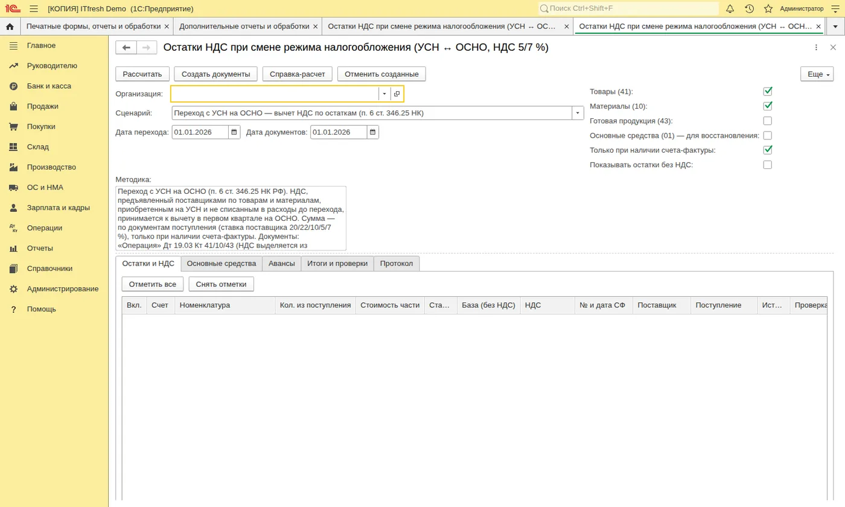Open the Покупки section in sidebar
The width and height of the screenshot is (845, 507).
[x=41, y=127]
